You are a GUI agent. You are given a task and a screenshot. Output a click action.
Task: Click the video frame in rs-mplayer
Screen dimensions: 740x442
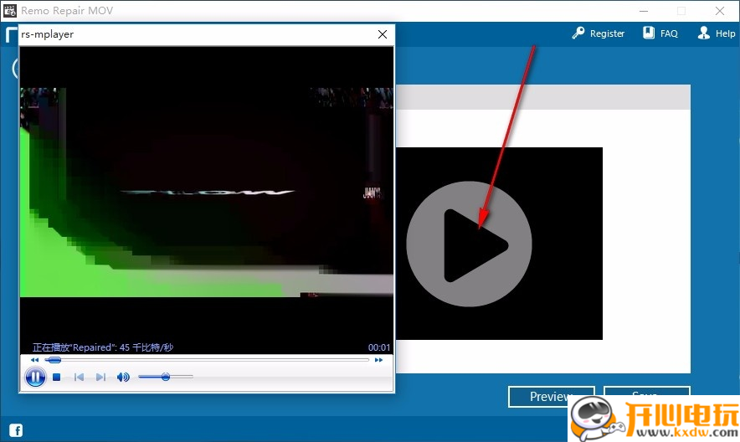pos(206,193)
